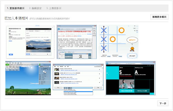Select the email compose photo thumbnail
Image resolution: width=173 pixels, height=111 pixels.
[30, 42]
